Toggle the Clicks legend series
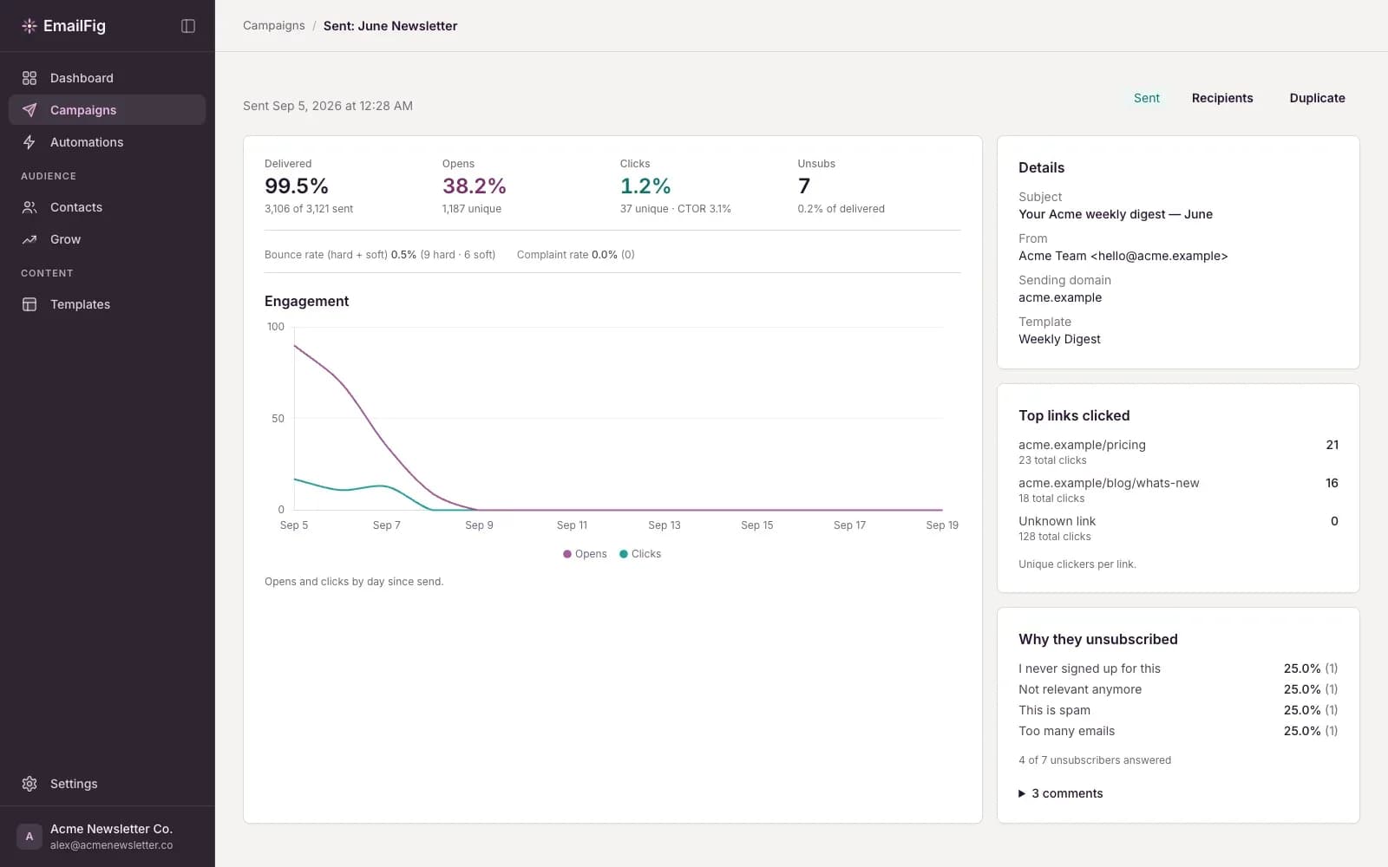The image size is (1388, 867). pyautogui.click(x=640, y=554)
